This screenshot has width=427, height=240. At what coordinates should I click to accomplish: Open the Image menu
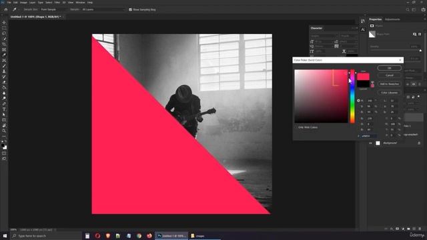point(23,3)
